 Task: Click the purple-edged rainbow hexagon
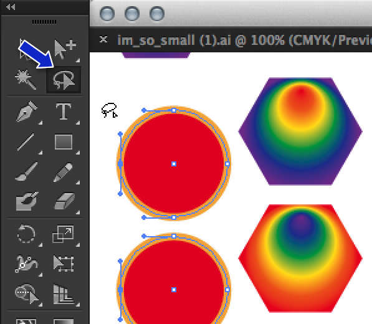pyautogui.click(x=300, y=131)
